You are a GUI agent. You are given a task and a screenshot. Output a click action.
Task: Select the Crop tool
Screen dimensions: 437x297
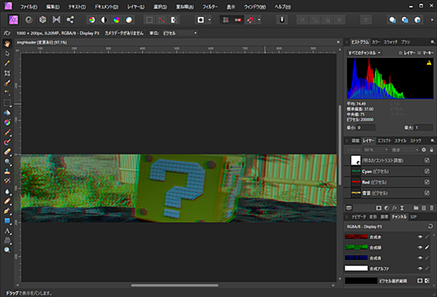[7, 73]
